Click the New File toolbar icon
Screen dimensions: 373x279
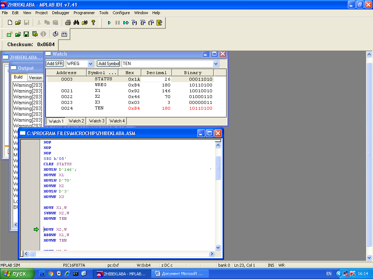(x=10, y=23)
